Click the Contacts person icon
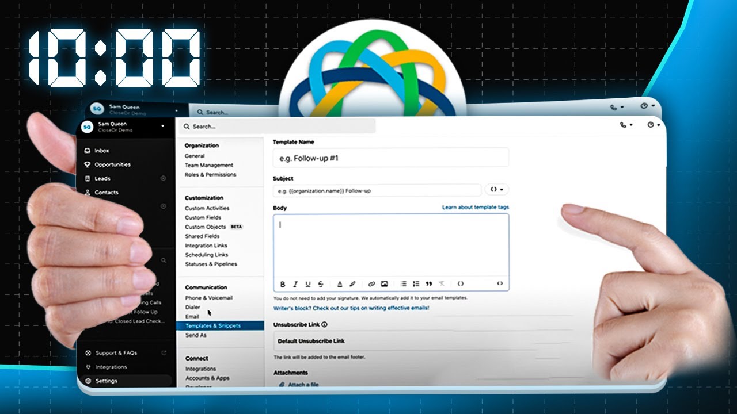The image size is (737, 414). click(x=88, y=192)
